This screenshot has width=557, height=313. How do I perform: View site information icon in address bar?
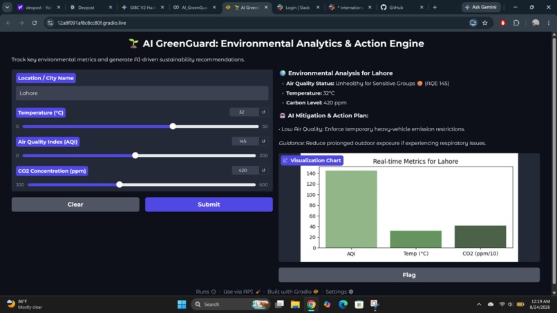tap(50, 23)
